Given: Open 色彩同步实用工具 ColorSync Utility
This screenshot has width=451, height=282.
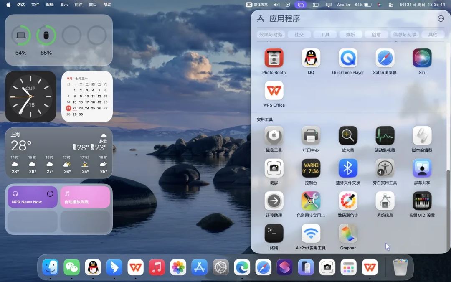Looking at the screenshot, I should click(311, 201).
